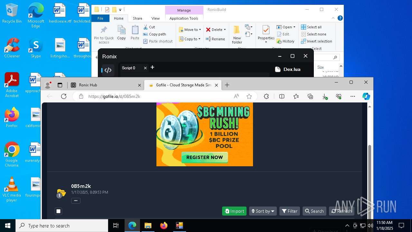
Task: Tick the Gofile select-all checkbox
Action: [x=58, y=211]
